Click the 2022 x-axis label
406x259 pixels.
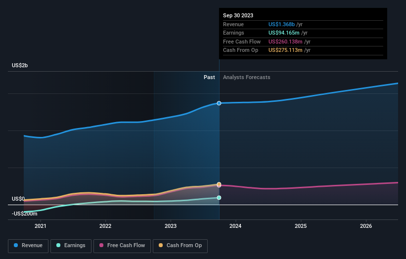pos(105,226)
